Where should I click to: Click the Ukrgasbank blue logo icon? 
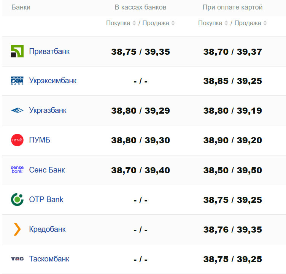[17, 111]
